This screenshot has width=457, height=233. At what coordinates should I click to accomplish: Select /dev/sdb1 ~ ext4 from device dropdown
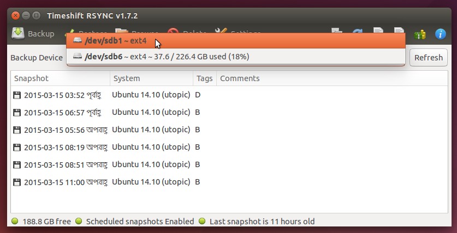coord(236,41)
